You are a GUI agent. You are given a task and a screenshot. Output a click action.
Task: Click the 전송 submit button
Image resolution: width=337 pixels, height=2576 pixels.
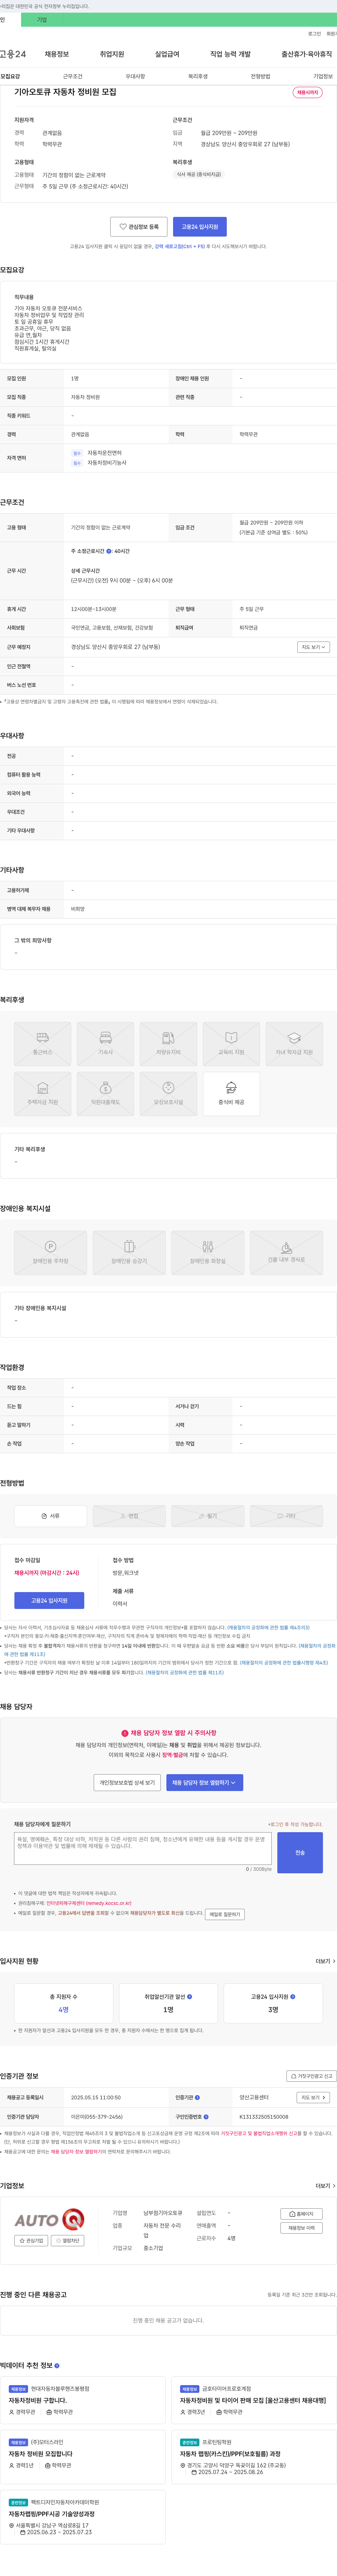pos(300,1852)
